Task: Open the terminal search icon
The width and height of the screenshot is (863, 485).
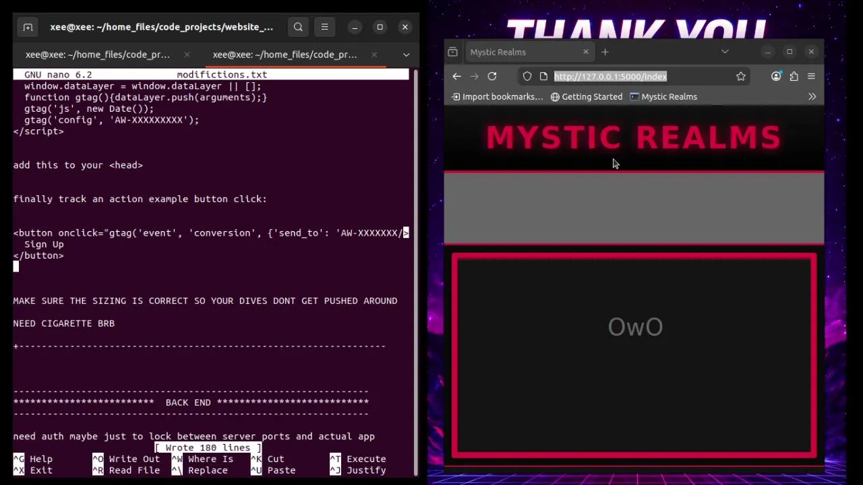Action: pos(298,27)
